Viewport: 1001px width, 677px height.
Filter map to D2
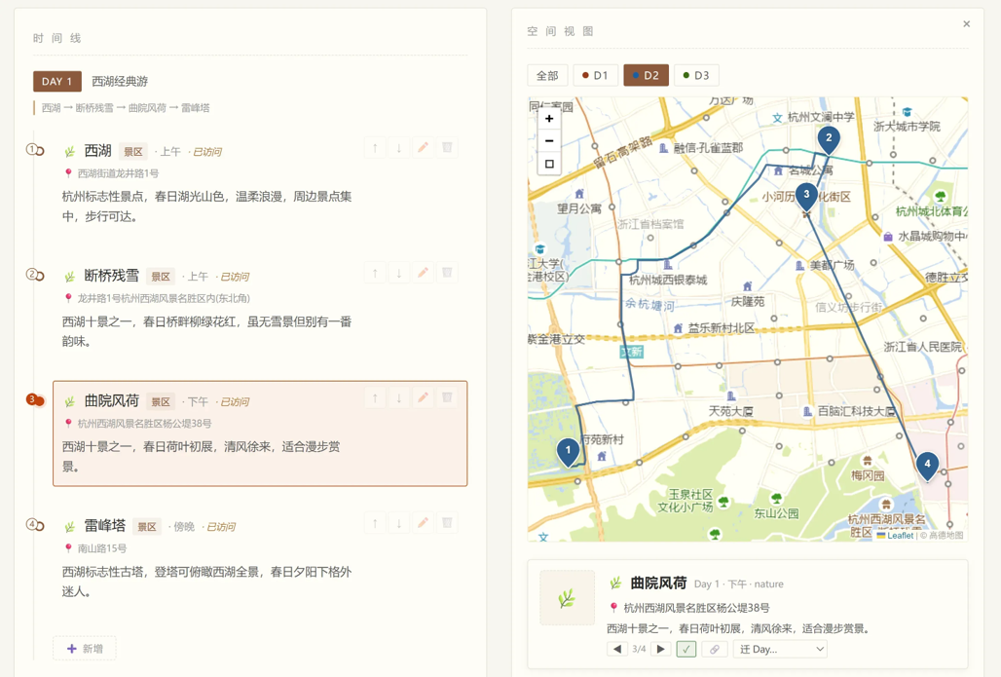646,75
